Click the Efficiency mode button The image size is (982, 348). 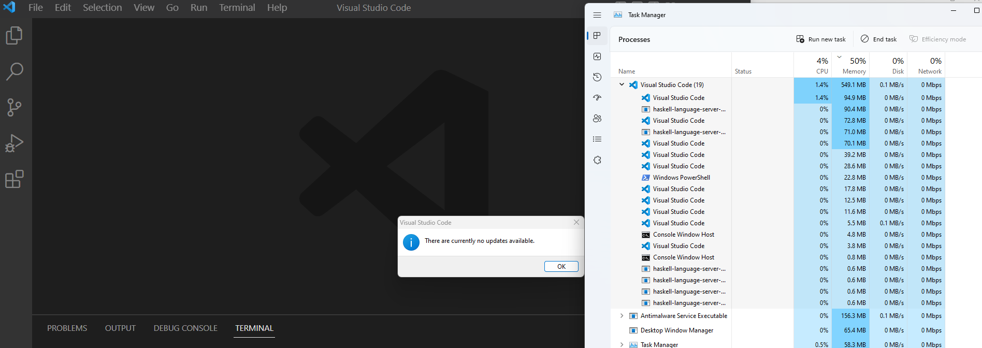(938, 39)
